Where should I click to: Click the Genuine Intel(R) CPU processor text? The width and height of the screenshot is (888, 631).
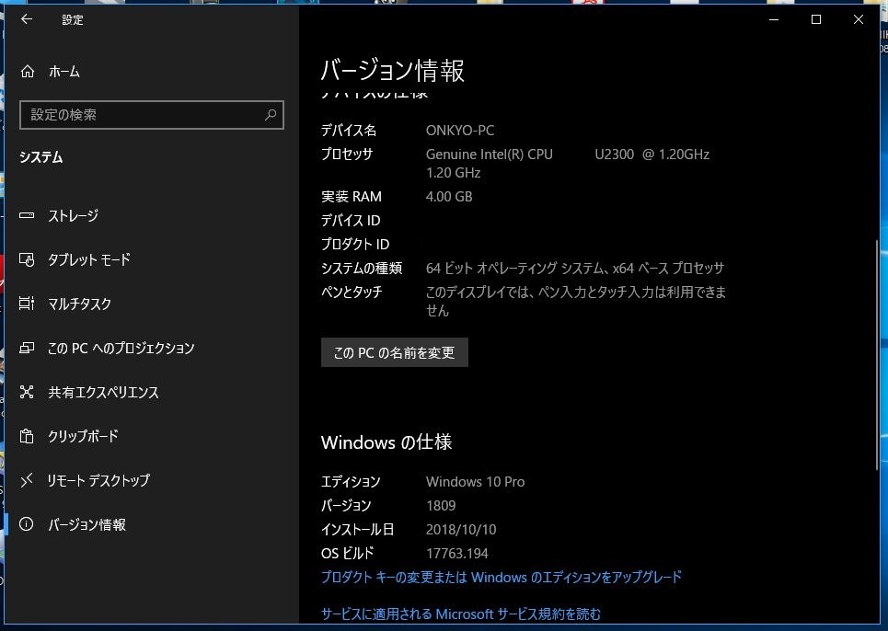[490, 155]
